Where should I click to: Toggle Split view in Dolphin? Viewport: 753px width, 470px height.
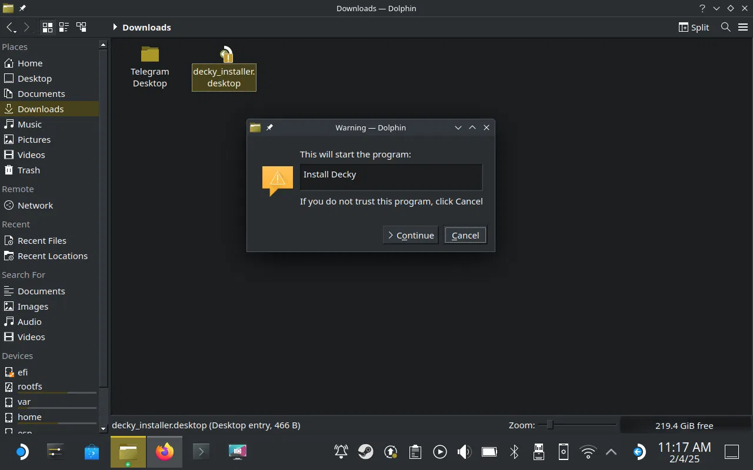pos(694,27)
